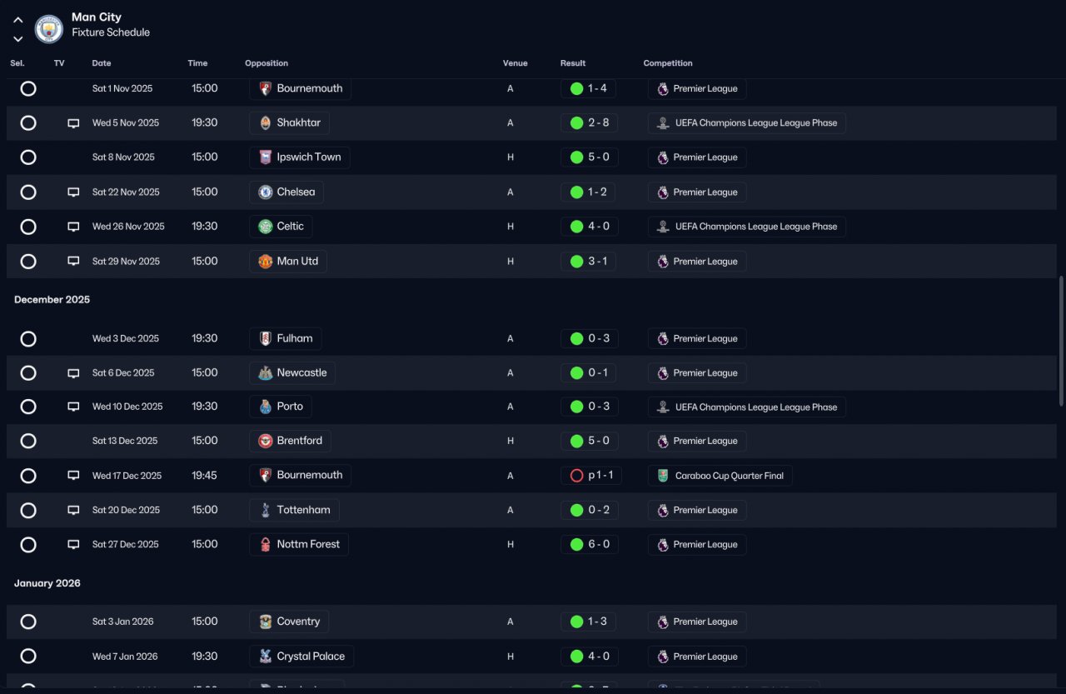The width and height of the screenshot is (1066, 694).
Task: Sort by Competition column header
Action: click(x=668, y=63)
